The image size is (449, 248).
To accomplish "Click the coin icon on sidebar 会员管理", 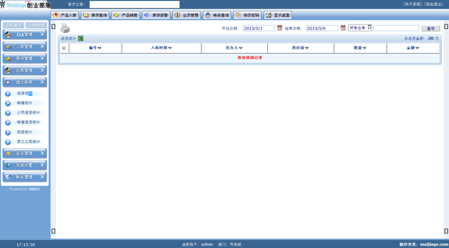I will (x=8, y=154).
